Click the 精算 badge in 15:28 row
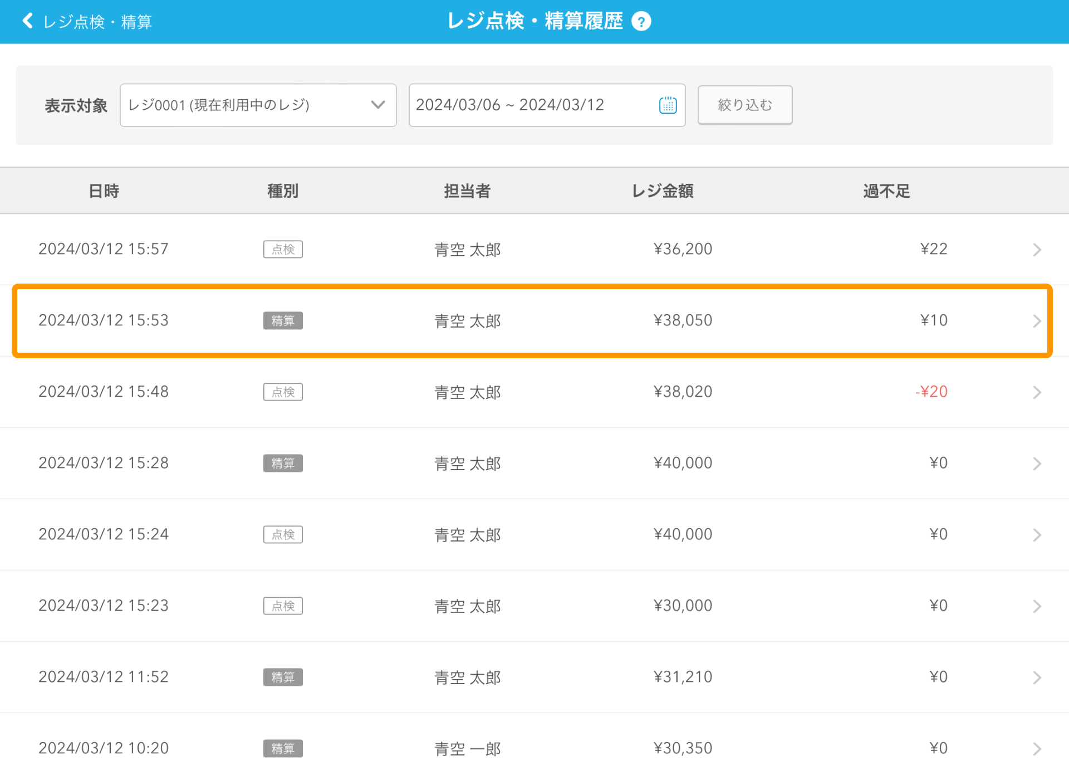The width and height of the screenshot is (1069, 780). click(x=283, y=463)
